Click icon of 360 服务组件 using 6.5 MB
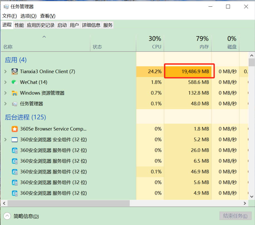The width and height of the screenshot is (255, 225). coord(15,161)
